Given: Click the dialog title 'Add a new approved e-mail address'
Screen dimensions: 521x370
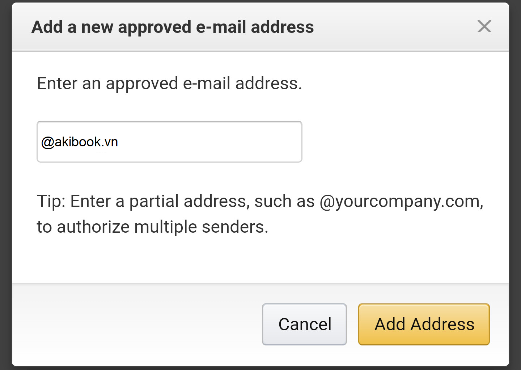Looking at the screenshot, I should pyautogui.click(x=173, y=27).
